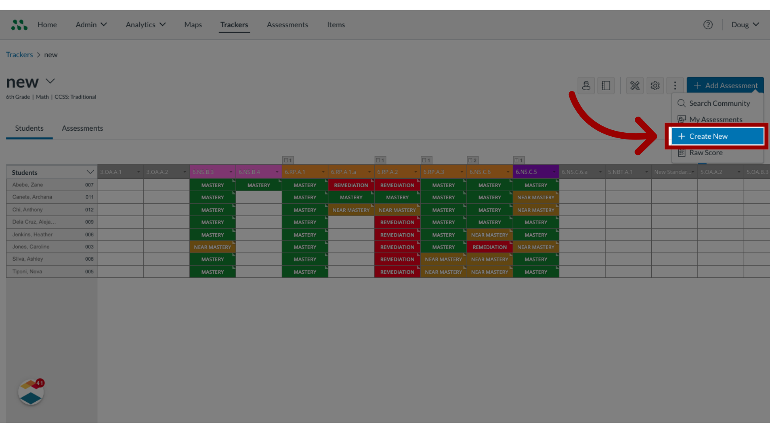Screen dimensions: 770x433
Task: Switch to the Students tab
Action: point(29,128)
